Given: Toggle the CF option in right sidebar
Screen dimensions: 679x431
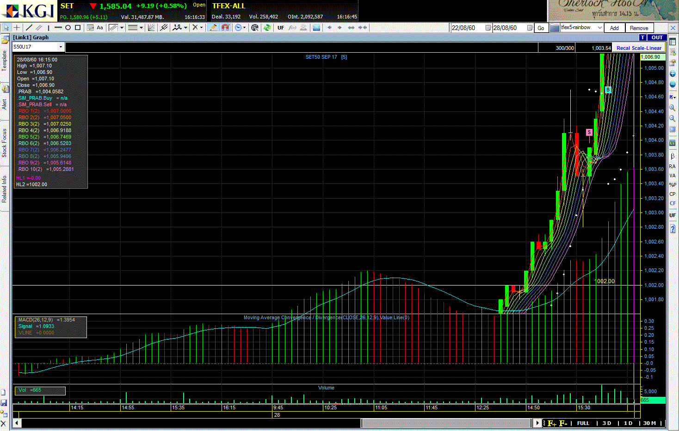Looking at the screenshot, I should [673, 203].
